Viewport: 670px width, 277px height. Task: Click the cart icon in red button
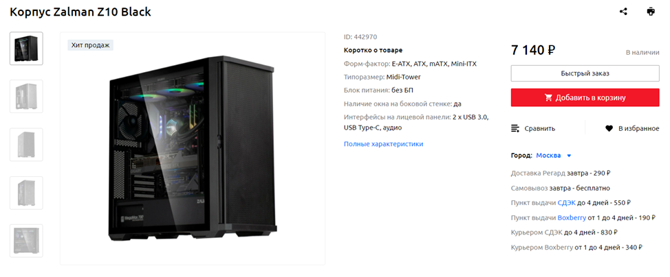[x=549, y=97]
